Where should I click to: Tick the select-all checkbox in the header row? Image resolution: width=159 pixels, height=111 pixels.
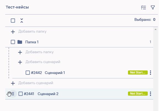tap(13, 21)
